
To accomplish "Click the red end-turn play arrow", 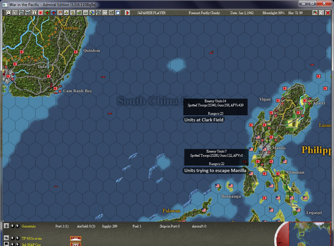I will pos(127,13).
